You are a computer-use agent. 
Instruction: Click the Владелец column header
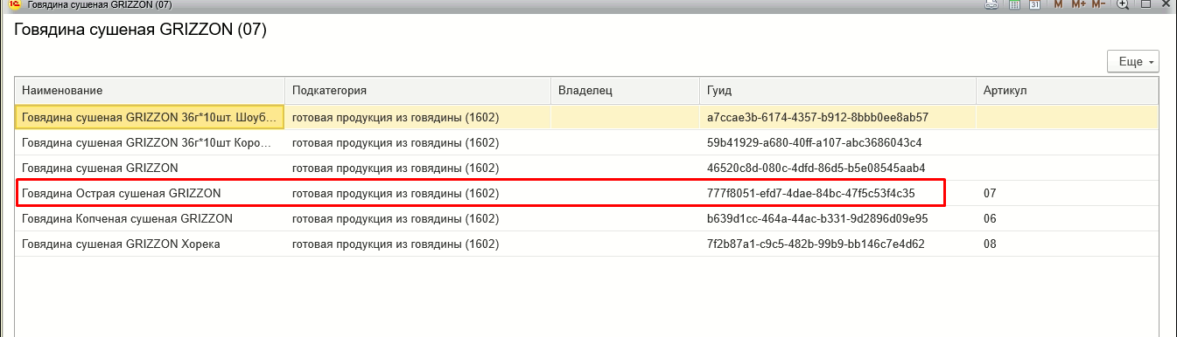point(625,91)
